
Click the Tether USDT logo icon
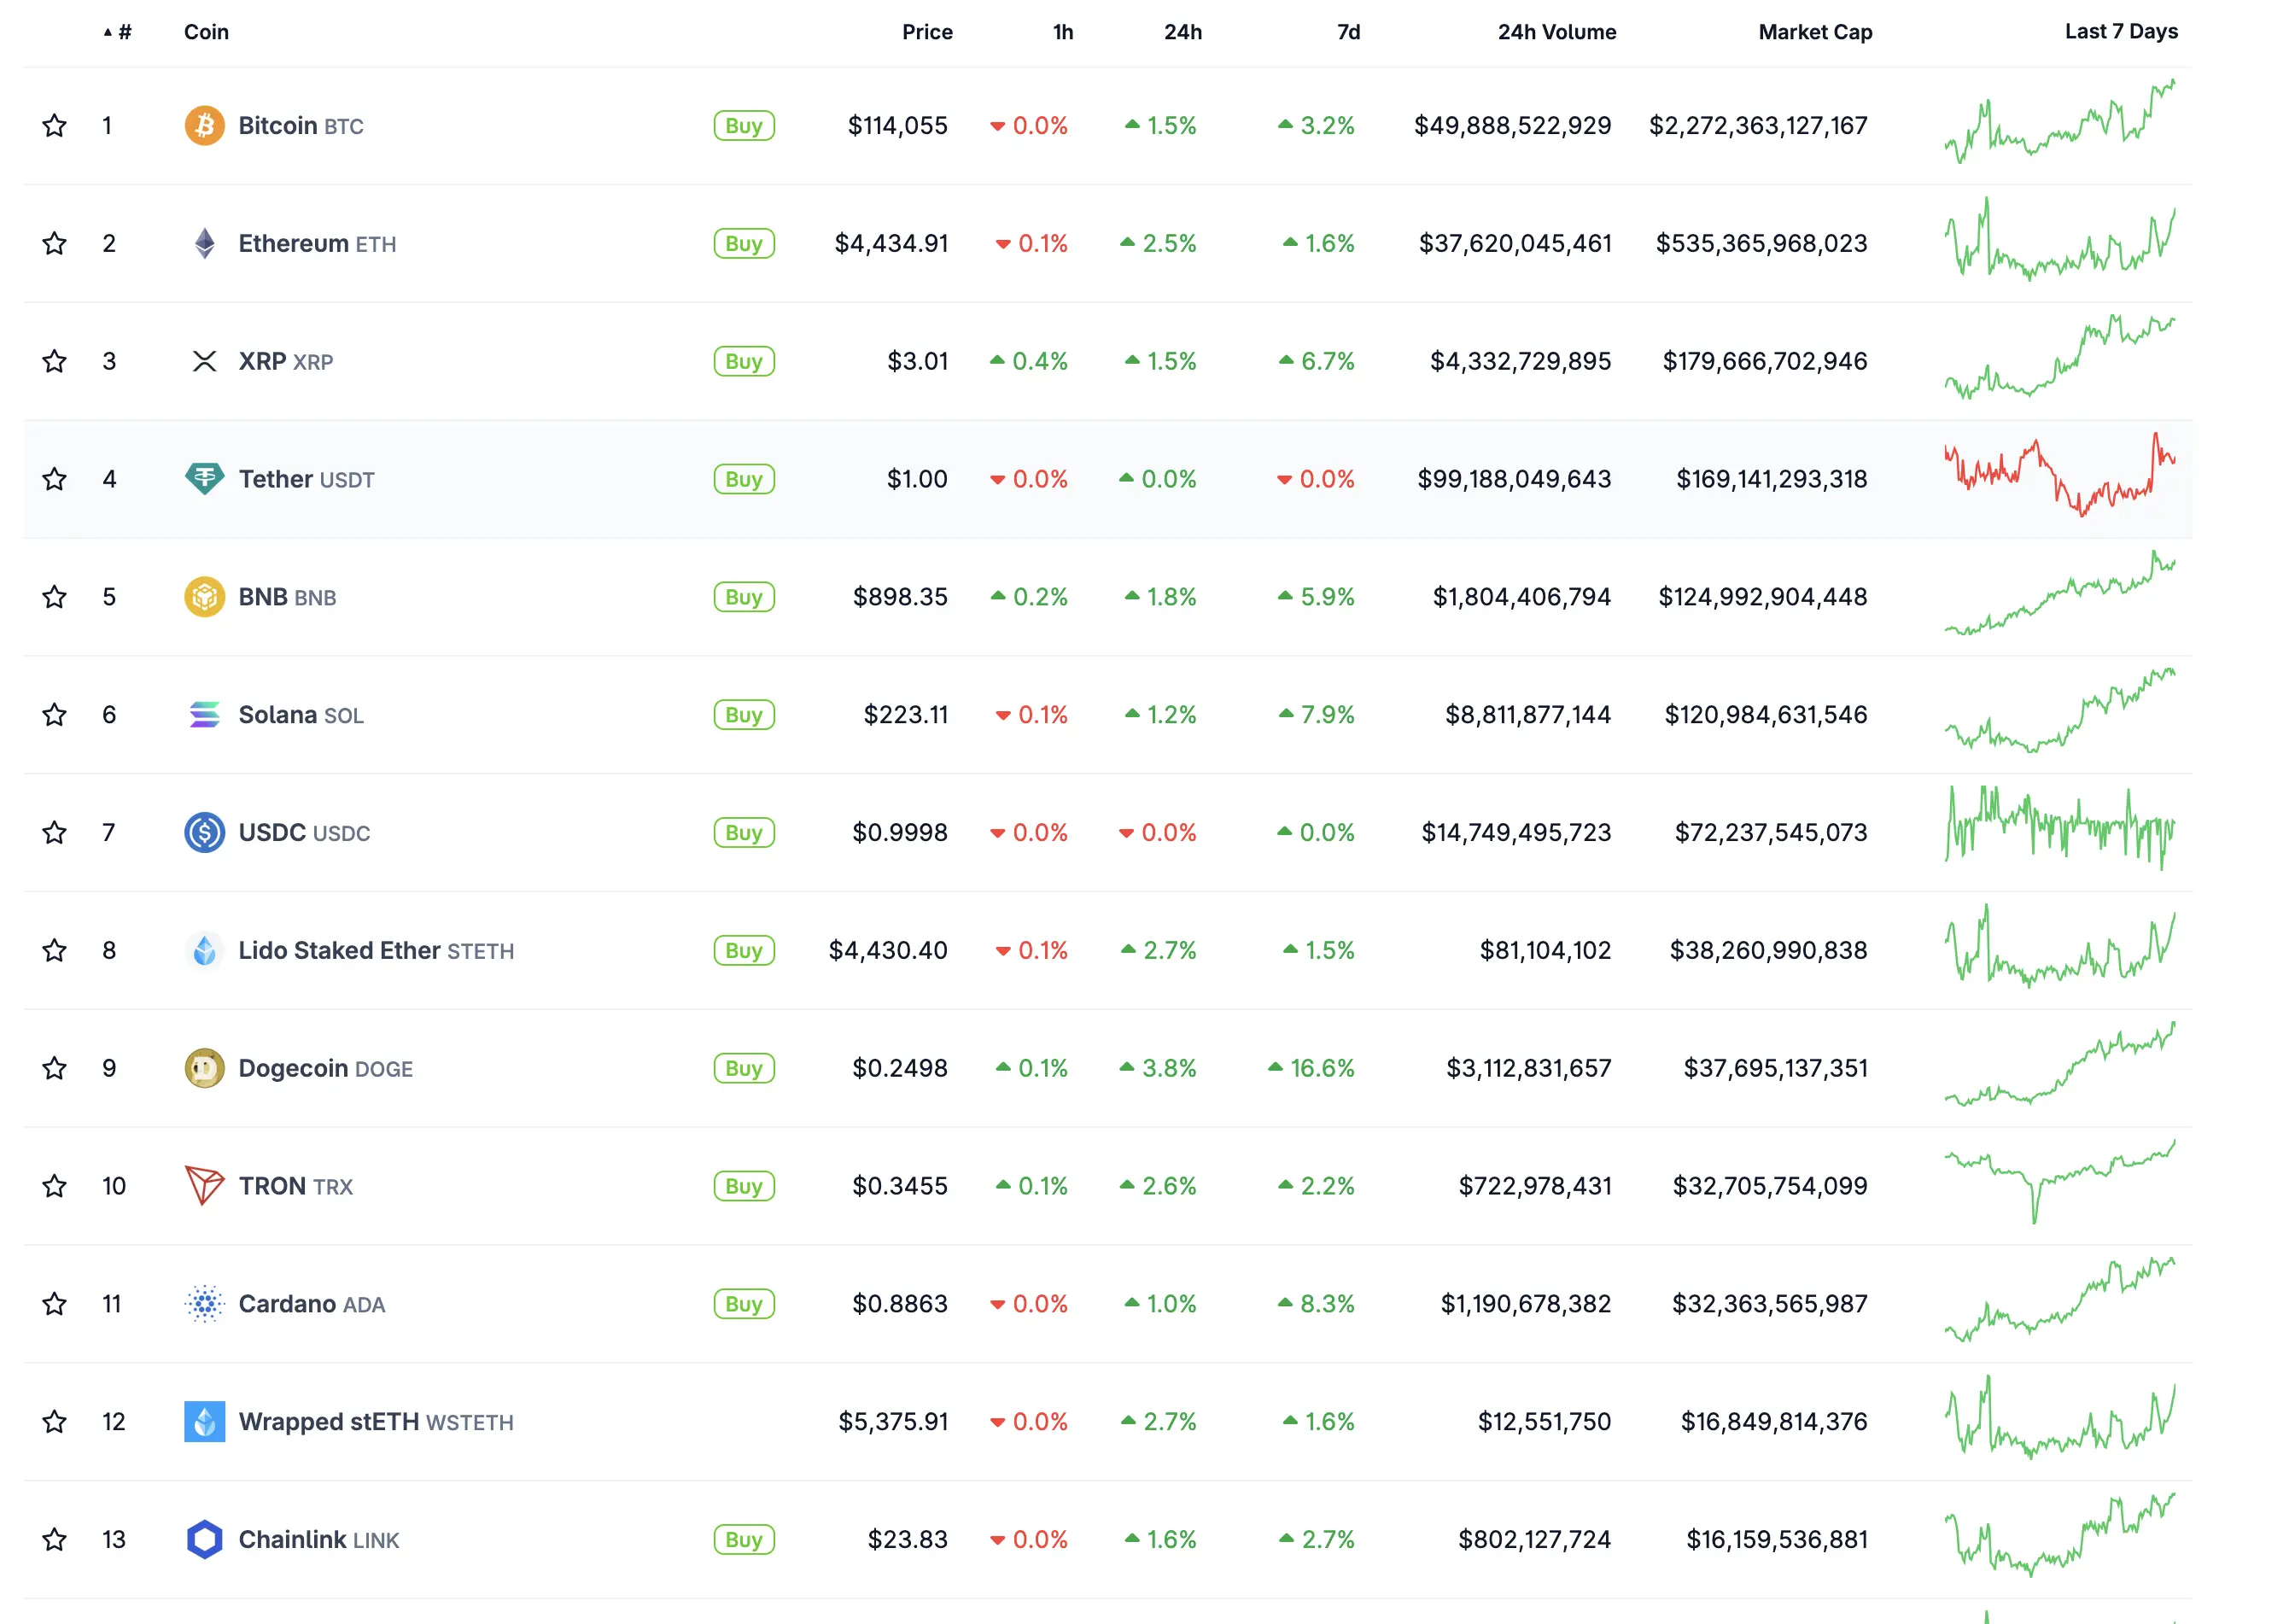205,479
